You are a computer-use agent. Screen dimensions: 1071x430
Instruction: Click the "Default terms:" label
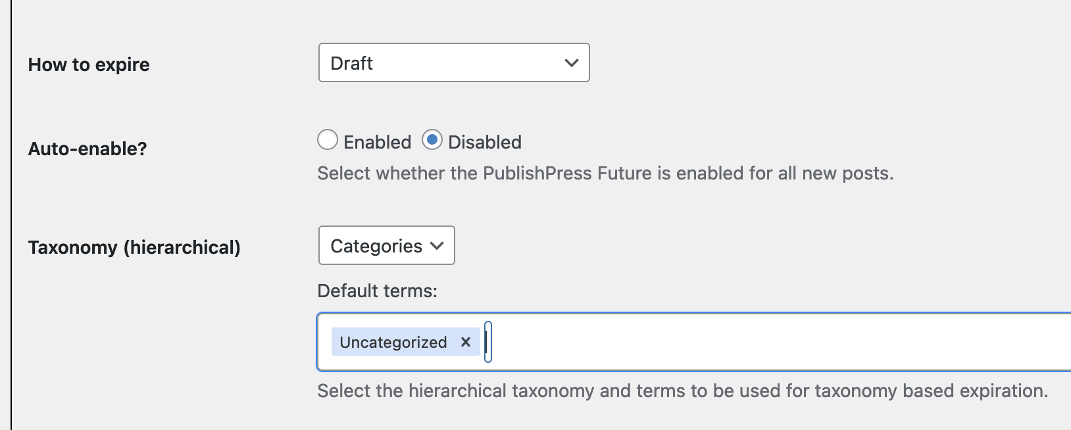[x=378, y=291]
